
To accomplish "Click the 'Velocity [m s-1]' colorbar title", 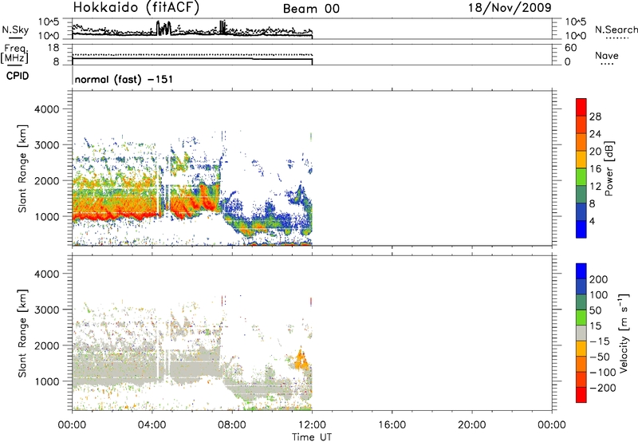I will coord(624,333).
